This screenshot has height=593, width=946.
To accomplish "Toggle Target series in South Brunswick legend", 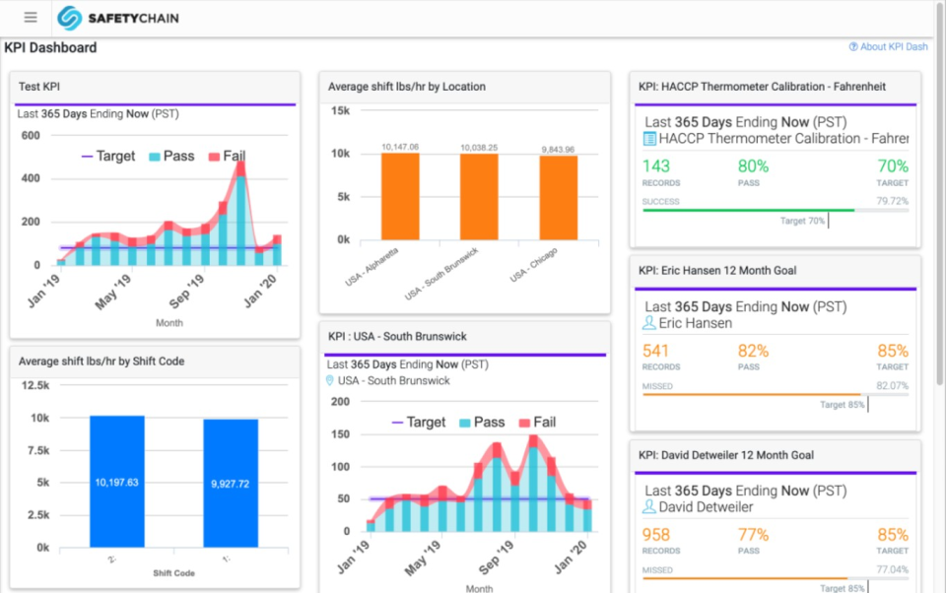I will tap(419, 423).
